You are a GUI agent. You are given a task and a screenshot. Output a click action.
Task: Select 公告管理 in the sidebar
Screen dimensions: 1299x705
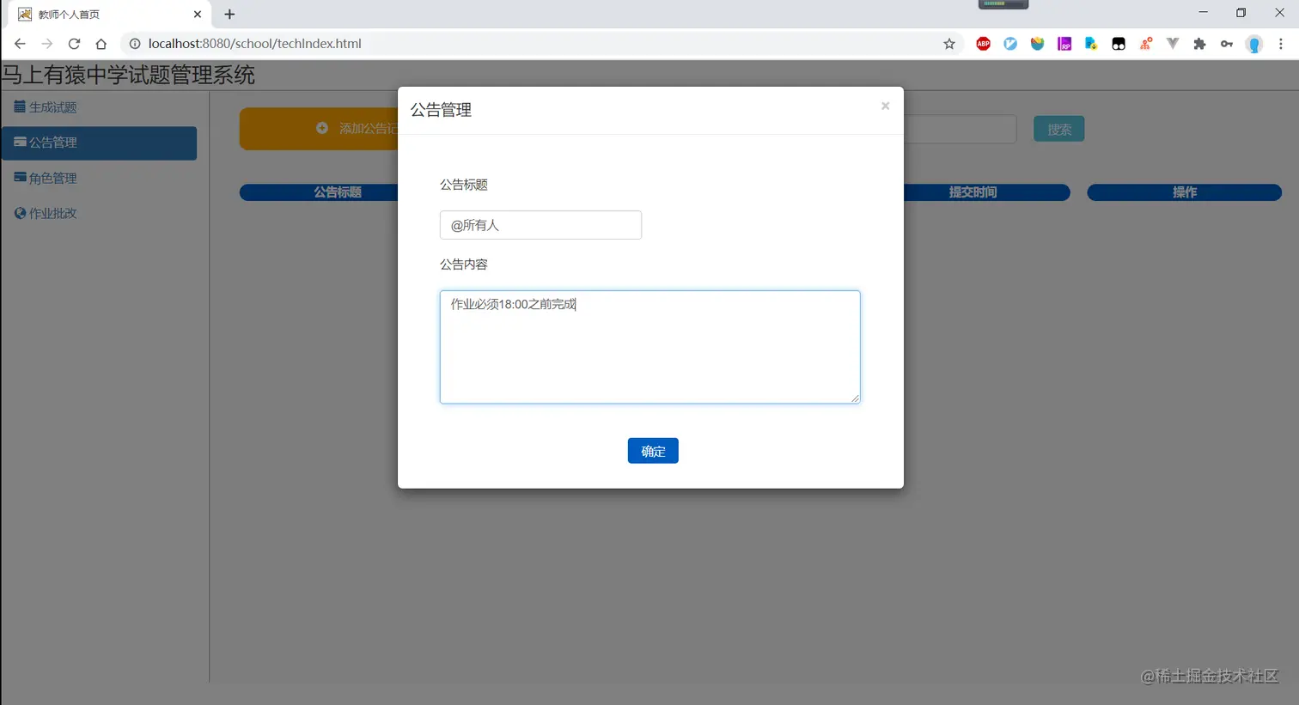coord(99,143)
